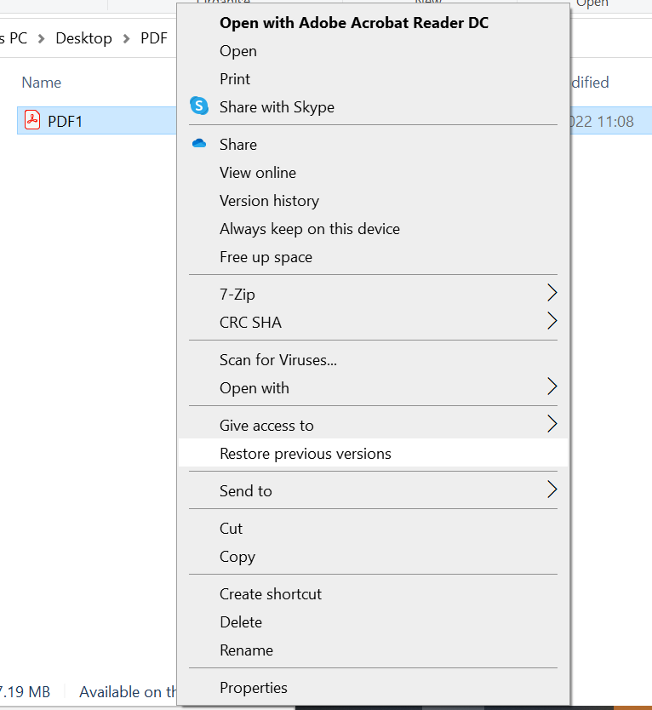Click the Skype icon beside Share with Skype
Screen dimensions: 652x710
point(198,106)
